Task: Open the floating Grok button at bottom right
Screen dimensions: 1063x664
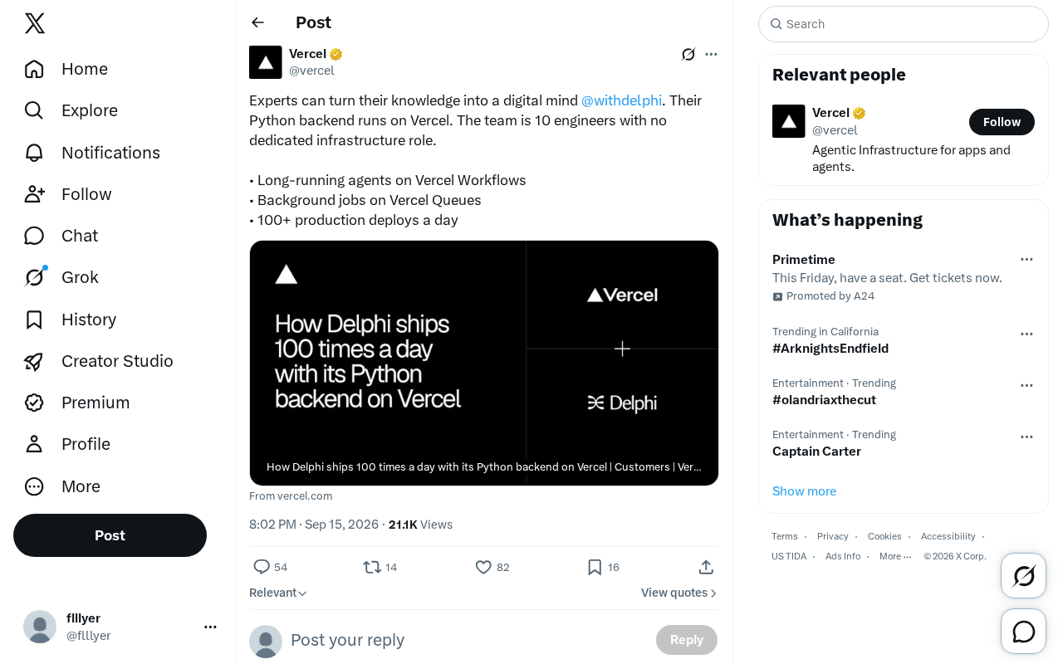Action: tap(1023, 575)
